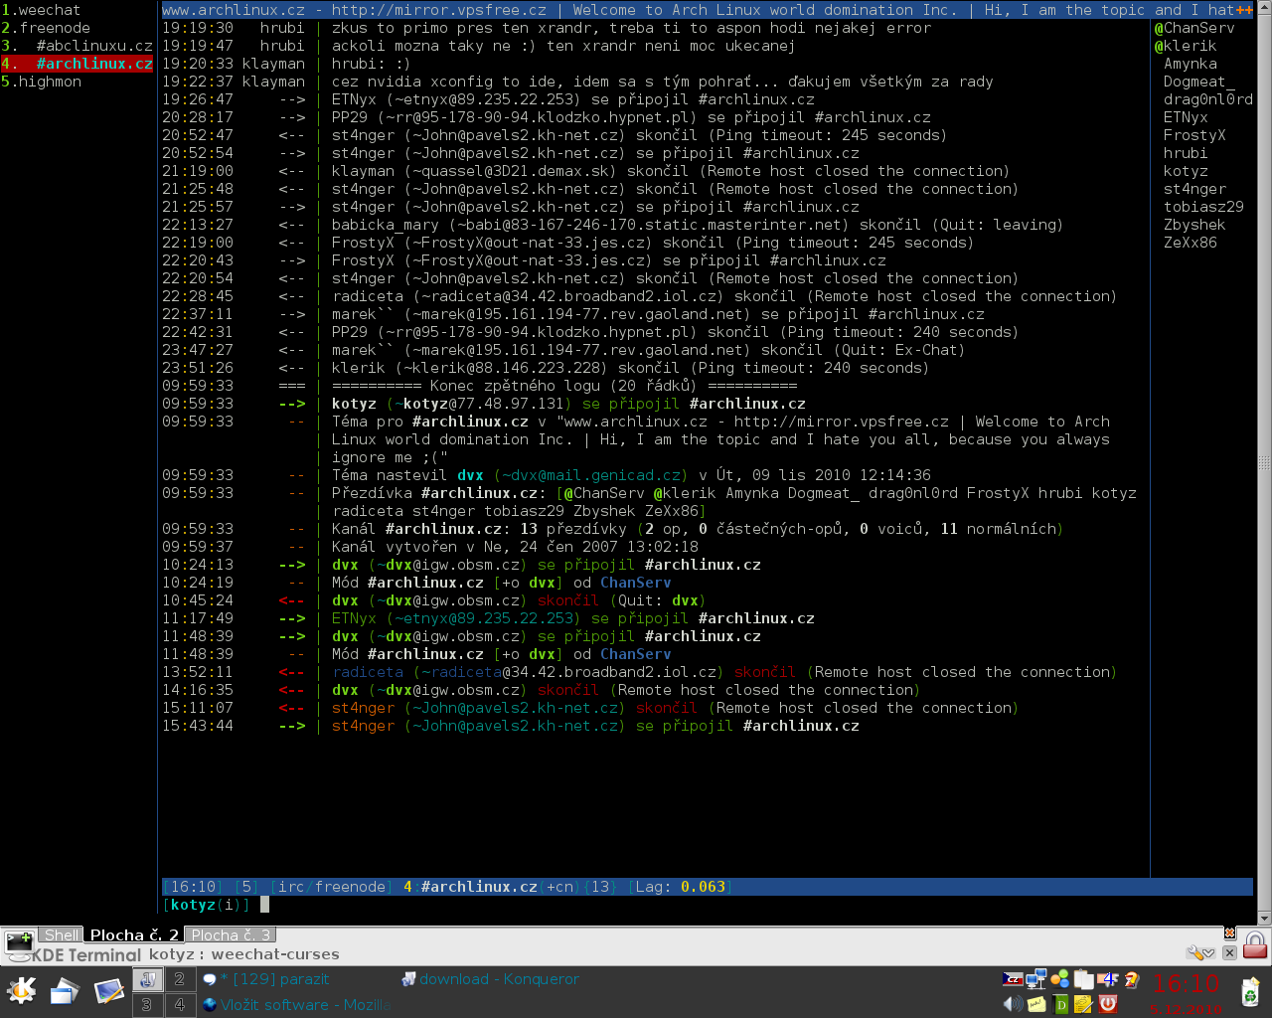The image size is (1272, 1018).
Task: Select the #abclinuxu.cz buffer in list
Action: (x=78, y=46)
